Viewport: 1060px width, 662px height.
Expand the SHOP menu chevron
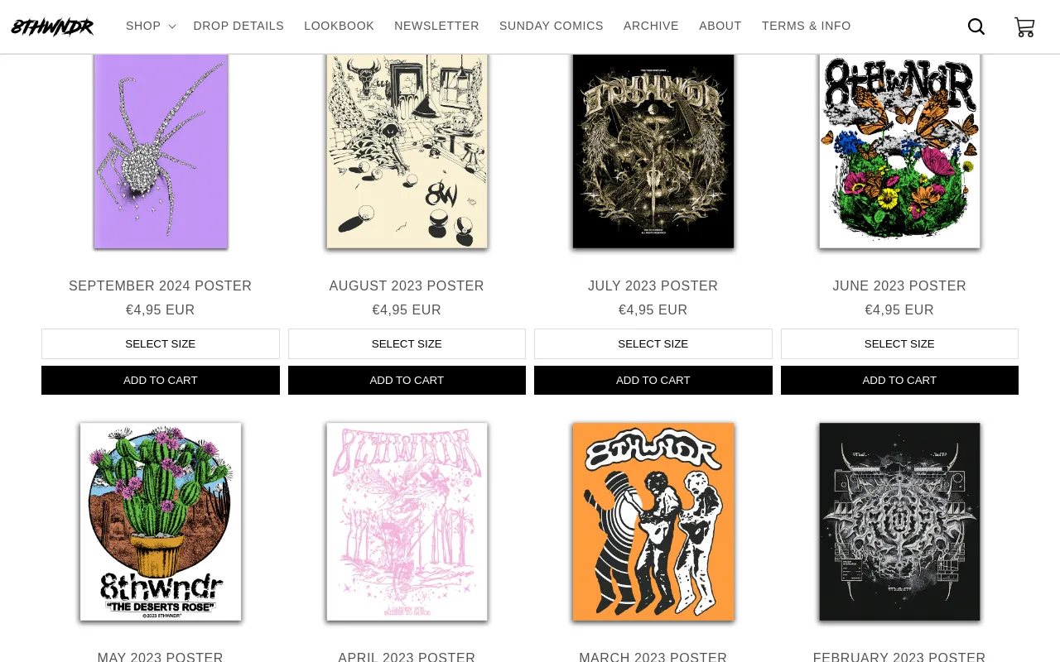(x=172, y=26)
